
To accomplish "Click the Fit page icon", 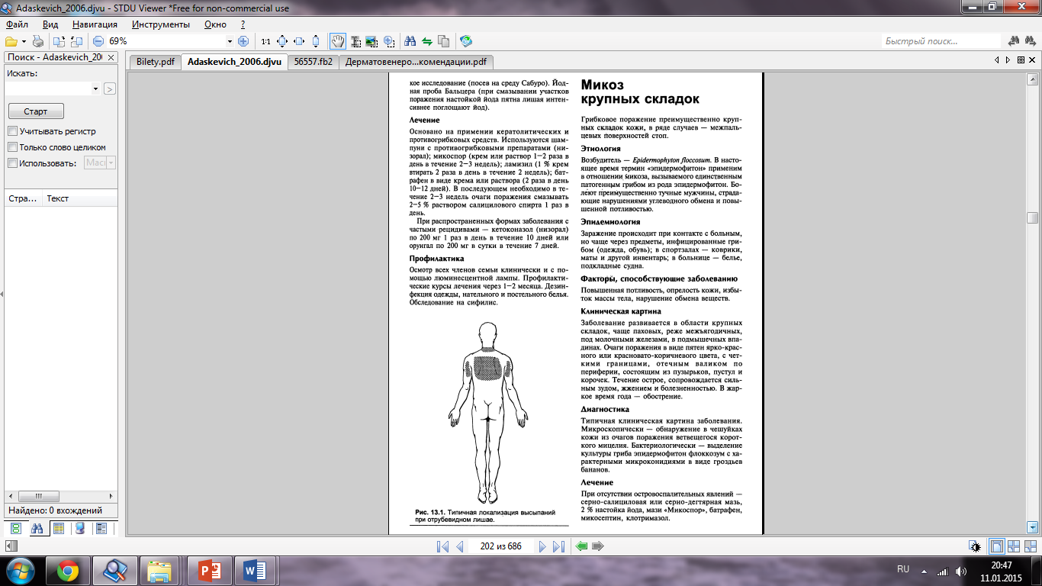I will click(282, 41).
